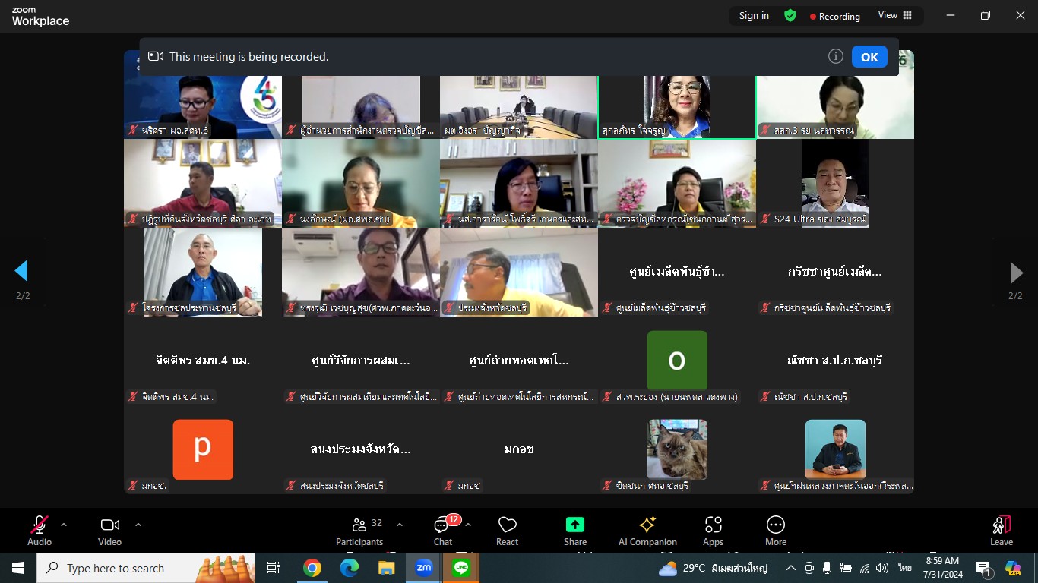The height and width of the screenshot is (583, 1038).
Task: Open Task View on the taskbar
Action: pos(274,568)
